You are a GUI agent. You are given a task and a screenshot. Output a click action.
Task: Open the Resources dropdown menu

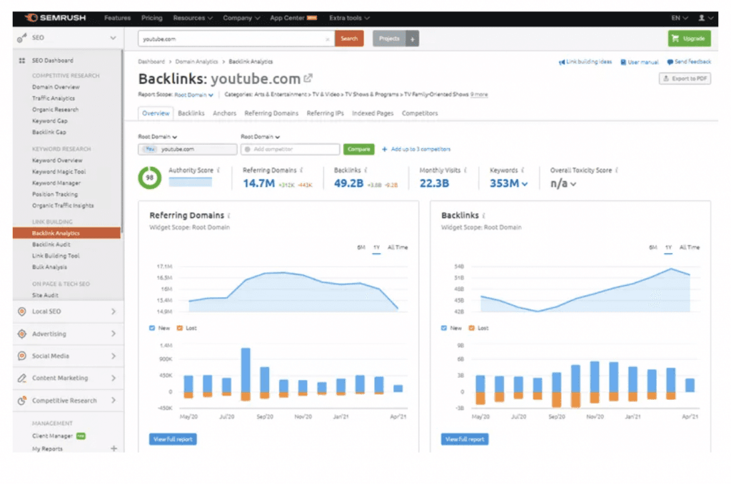coord(193,18)
